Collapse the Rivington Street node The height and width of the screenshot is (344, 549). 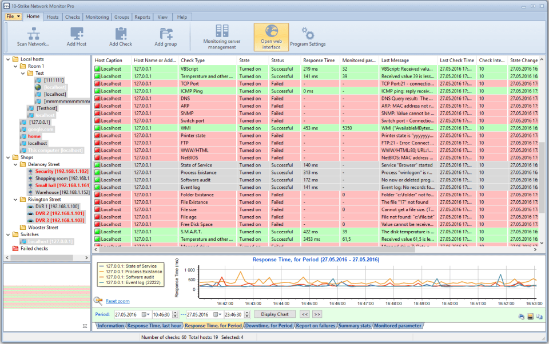pyautogui.click(x=15, y=200)
